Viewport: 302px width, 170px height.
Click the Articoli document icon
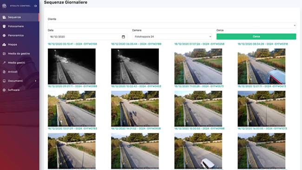pyautogui.click(x=4, y=72)
